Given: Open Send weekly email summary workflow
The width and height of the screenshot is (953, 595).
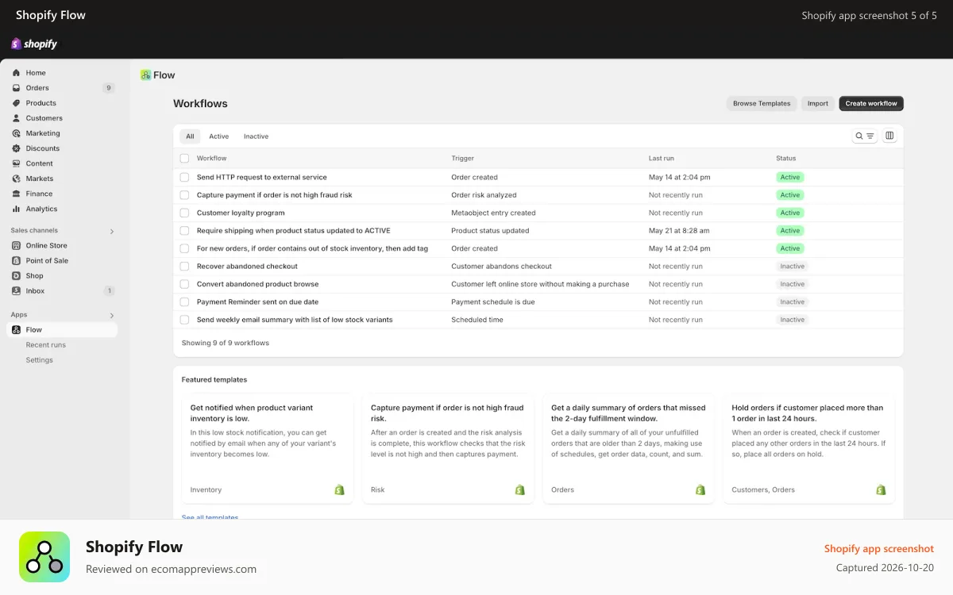Looking at the screenshot, I should click(295, 320).
